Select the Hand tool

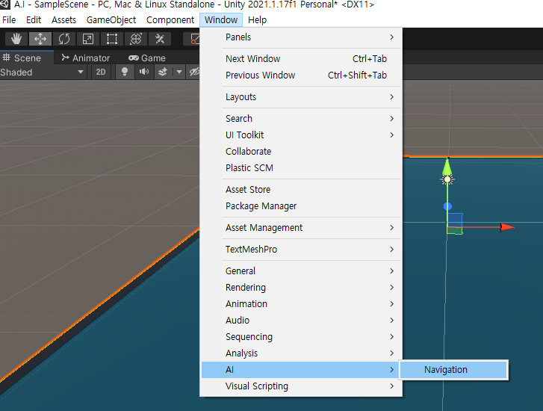click(x=16, y=39)
